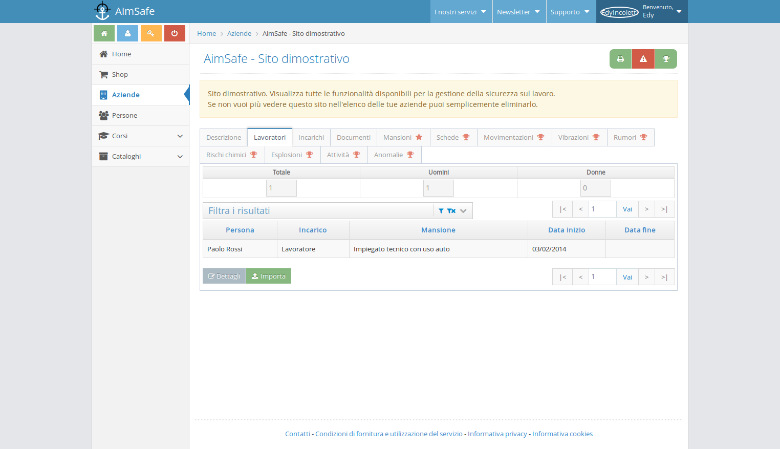Go to last page in bottom pager
Viewport: 780px width, 449px height.
click(664, 277)
